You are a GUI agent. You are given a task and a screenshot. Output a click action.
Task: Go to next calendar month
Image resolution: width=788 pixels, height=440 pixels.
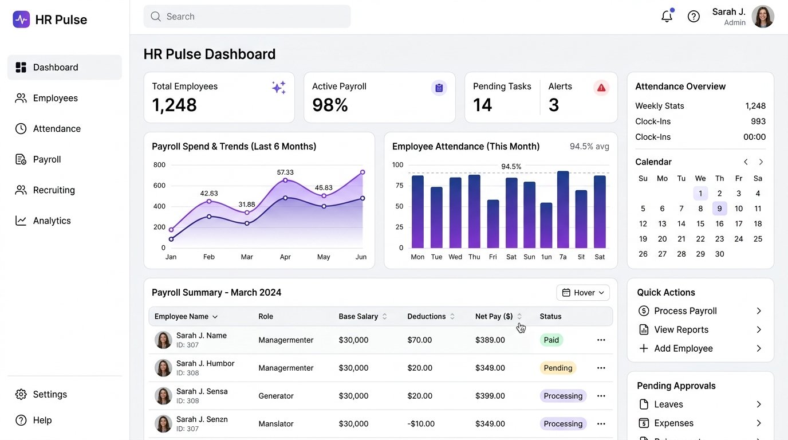click(x=761, y=162)
